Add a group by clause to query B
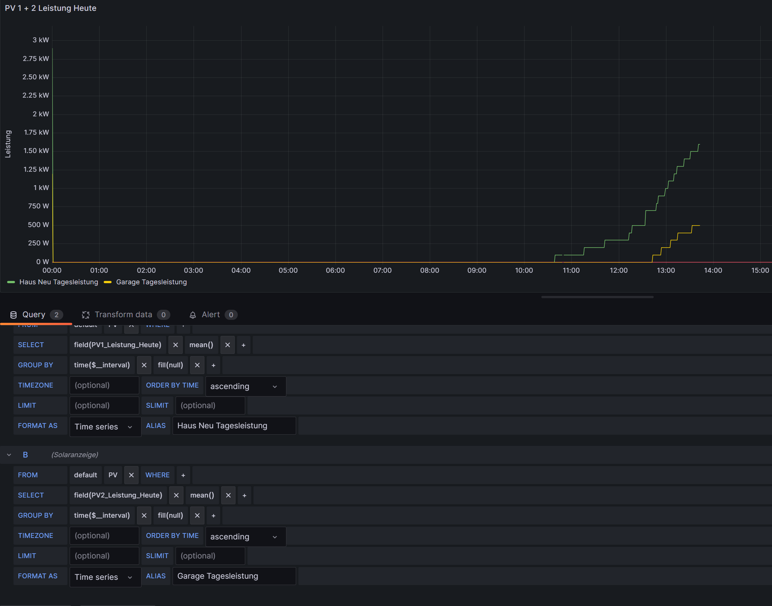 tap(213, 515)
